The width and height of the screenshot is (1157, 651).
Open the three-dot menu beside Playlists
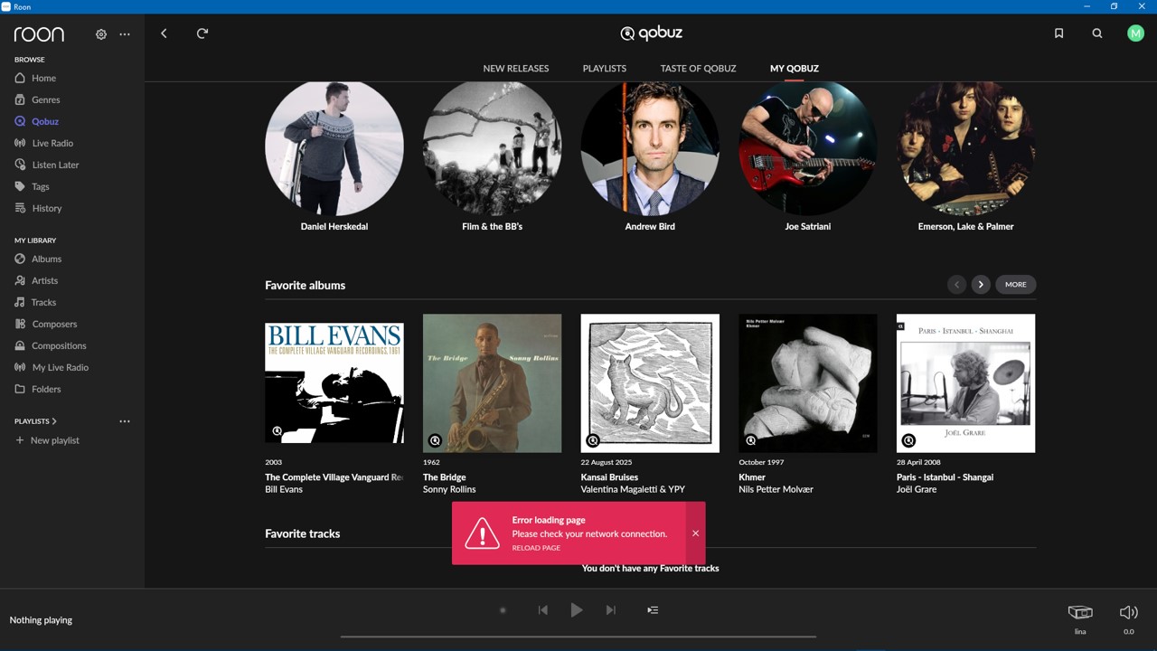pos(125,421)
